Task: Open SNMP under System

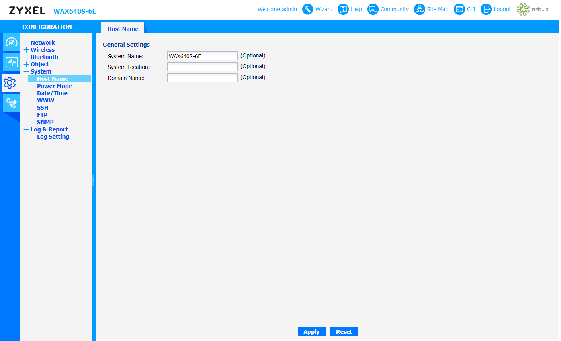Action: point(45,122)
